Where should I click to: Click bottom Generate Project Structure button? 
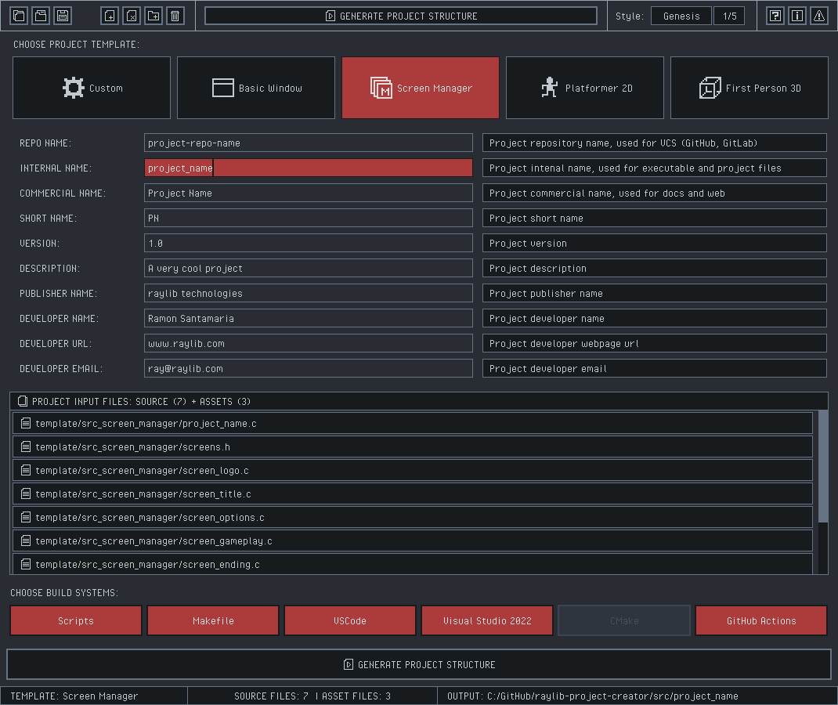point(419,664)
